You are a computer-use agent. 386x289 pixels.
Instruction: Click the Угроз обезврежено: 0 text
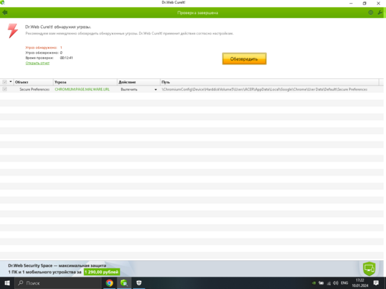click(x=44, y=53)
